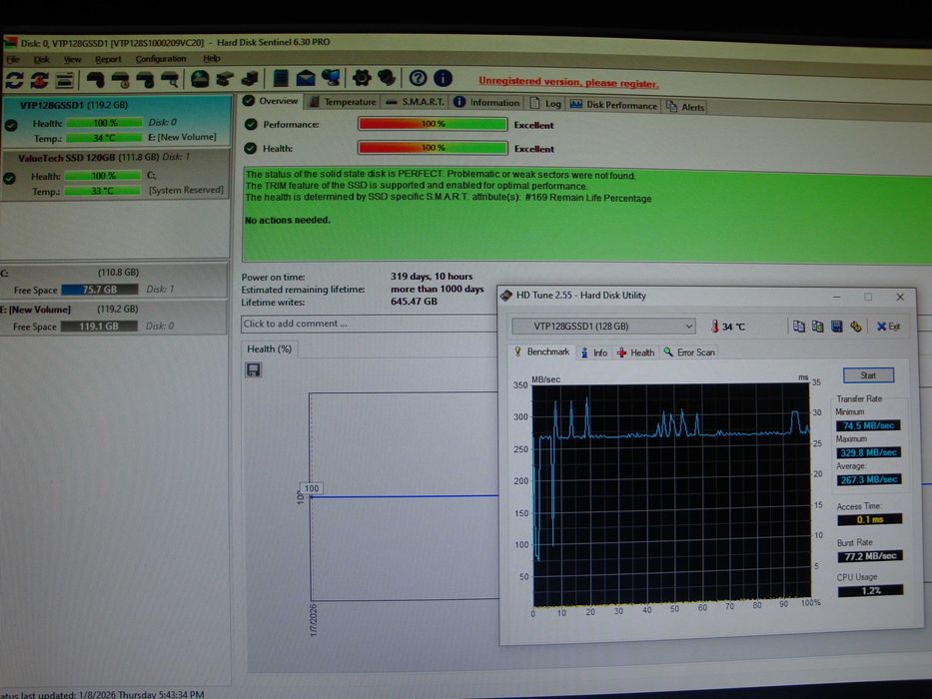Click the Start benchmark button
Image resolution: width=932 pixels, height=699 pixels.
(x=868, y=375)
